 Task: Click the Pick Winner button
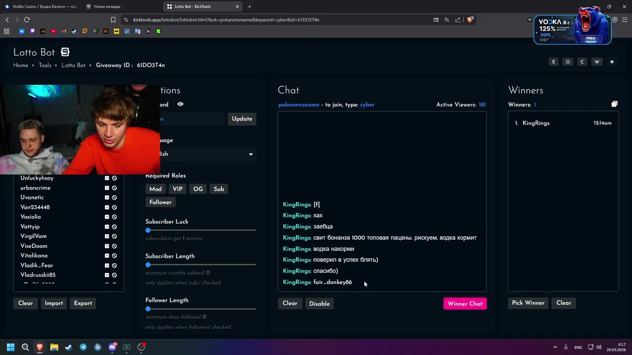click(528, 303)
